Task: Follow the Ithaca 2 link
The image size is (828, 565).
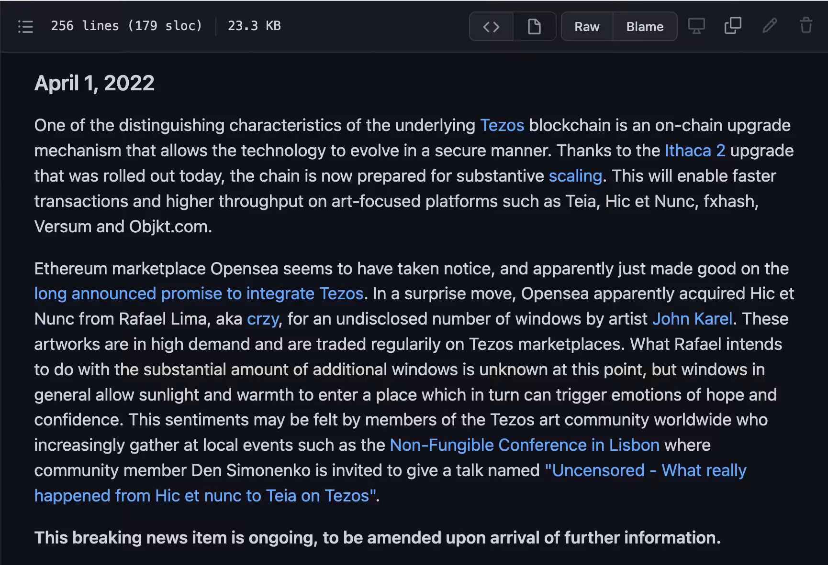Action: [x=695, y=151]
